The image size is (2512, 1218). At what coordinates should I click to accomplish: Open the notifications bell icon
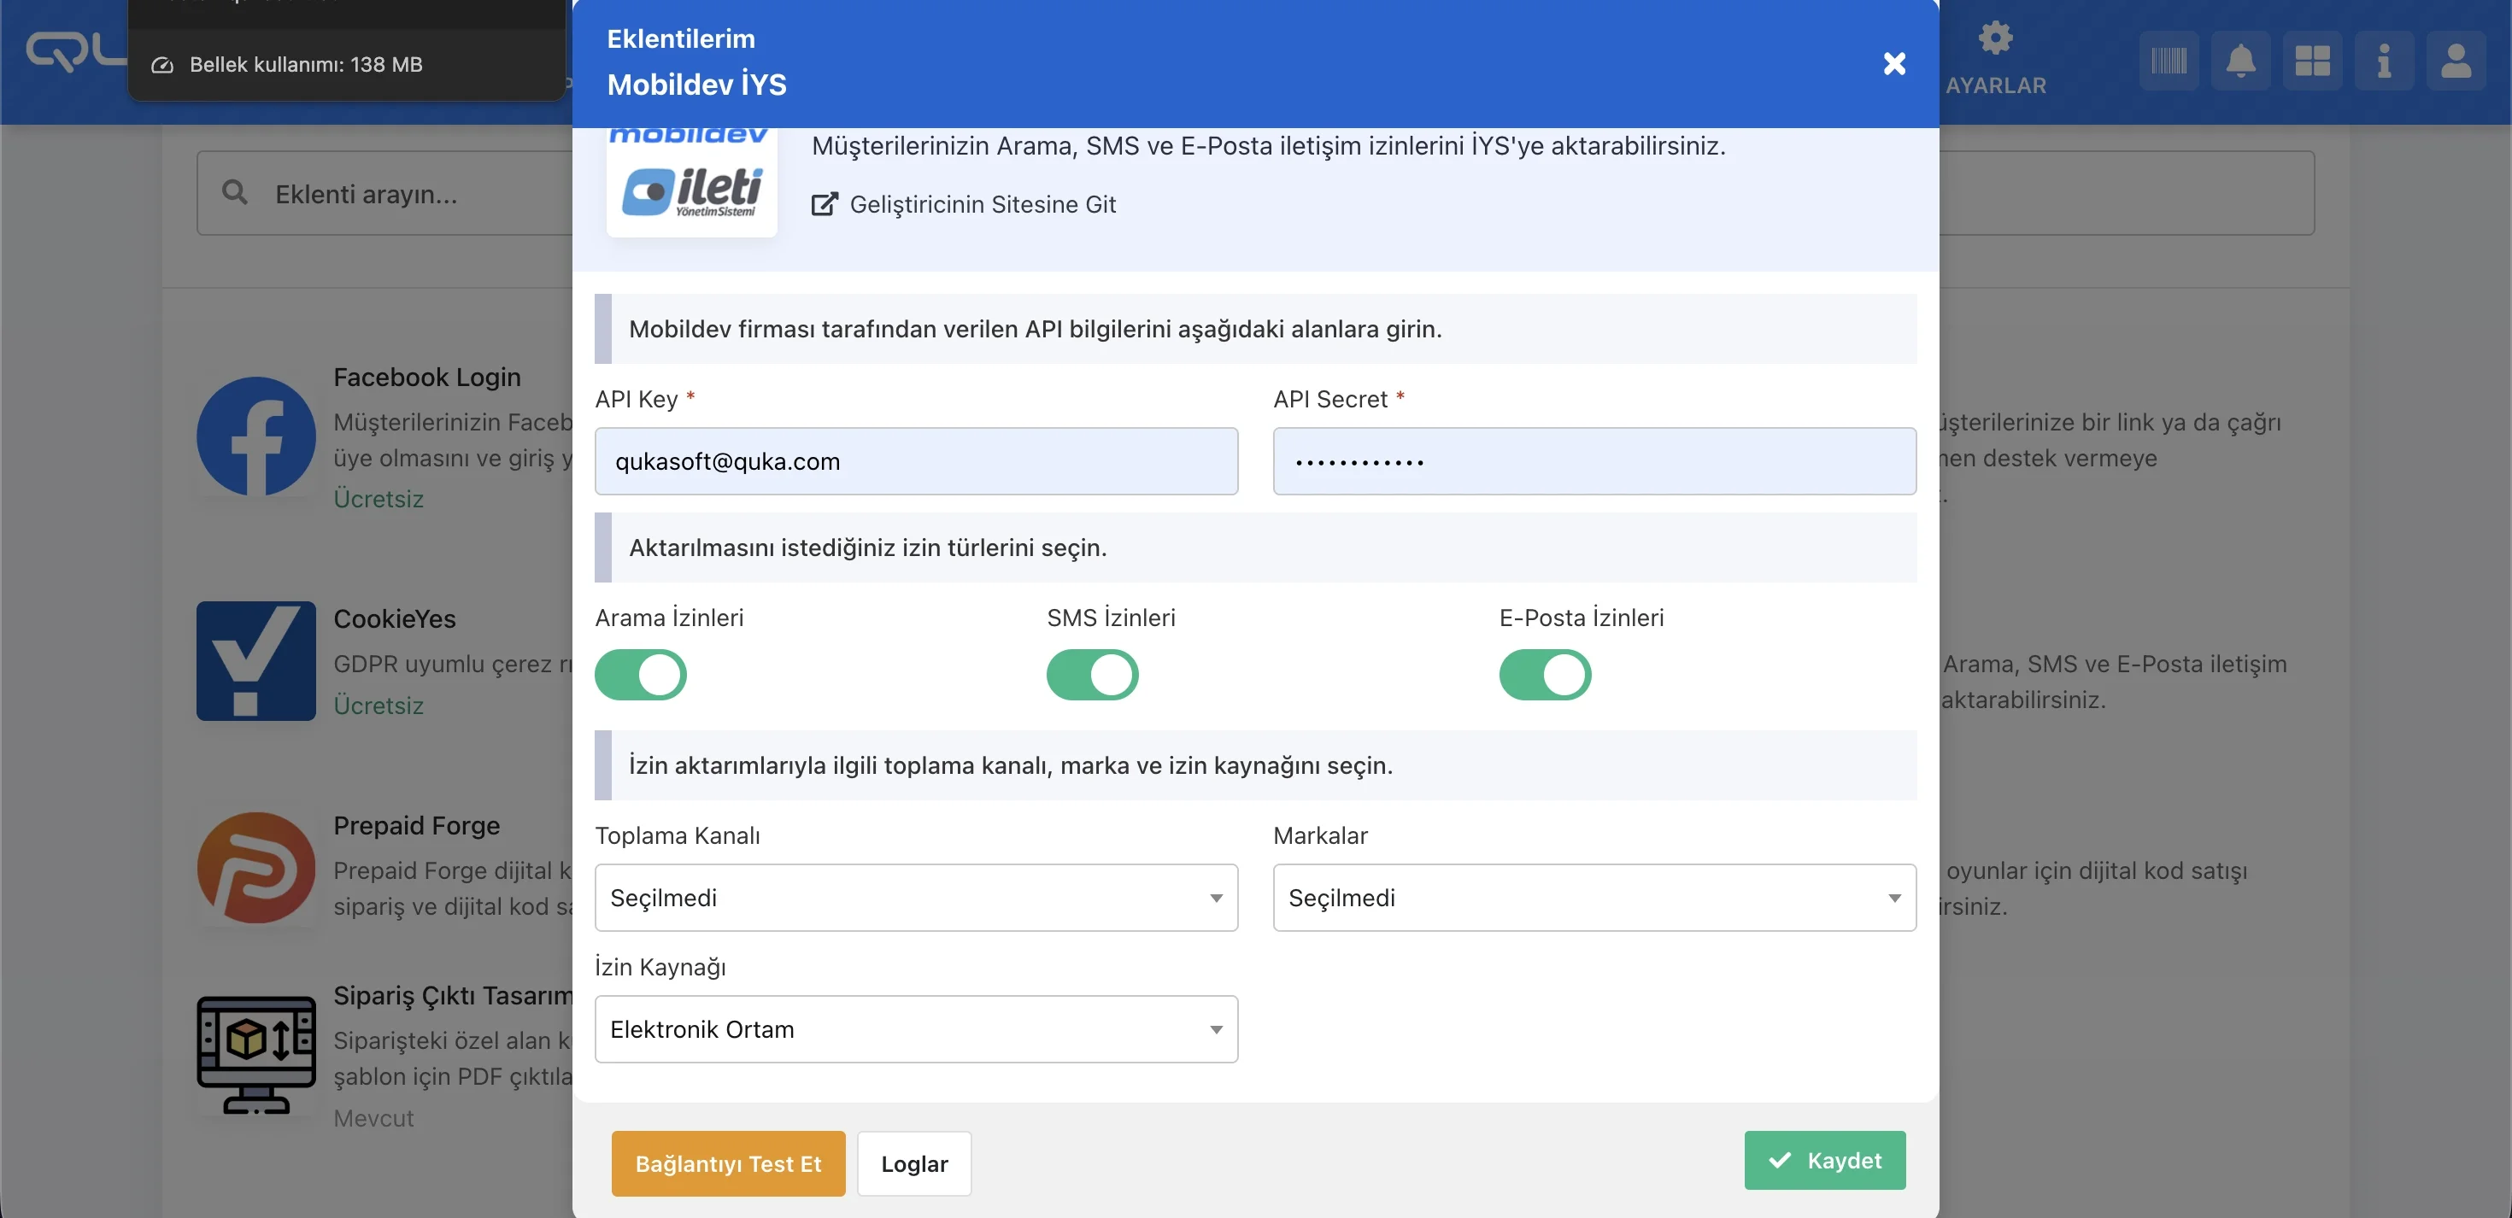(x=2240, y=61)
